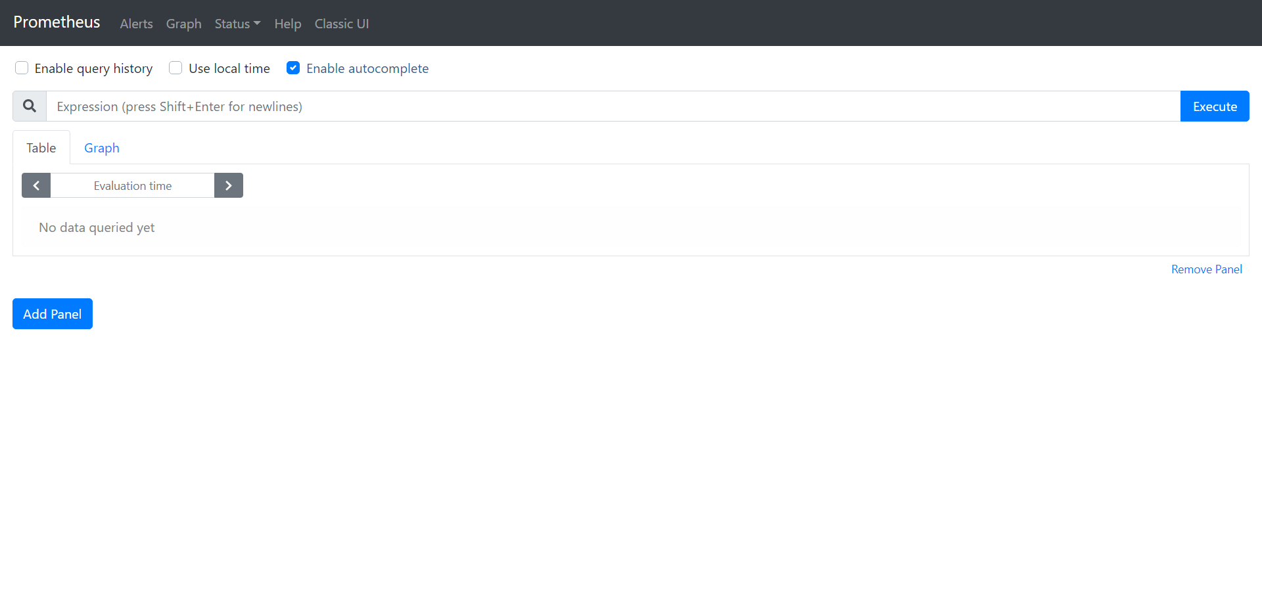Open Graph in the top navigation bar
1262x615 pixels.
click(183, 24)
